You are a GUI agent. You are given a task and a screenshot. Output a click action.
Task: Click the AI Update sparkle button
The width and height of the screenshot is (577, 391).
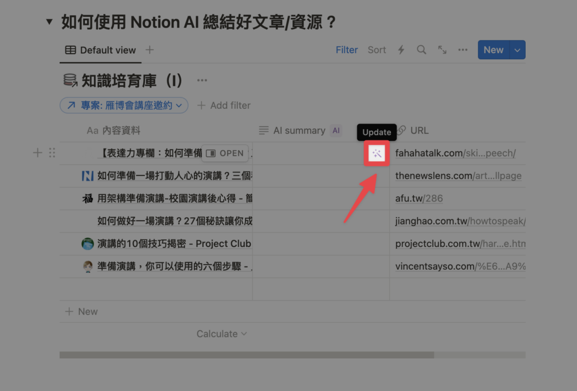(376, 153)
